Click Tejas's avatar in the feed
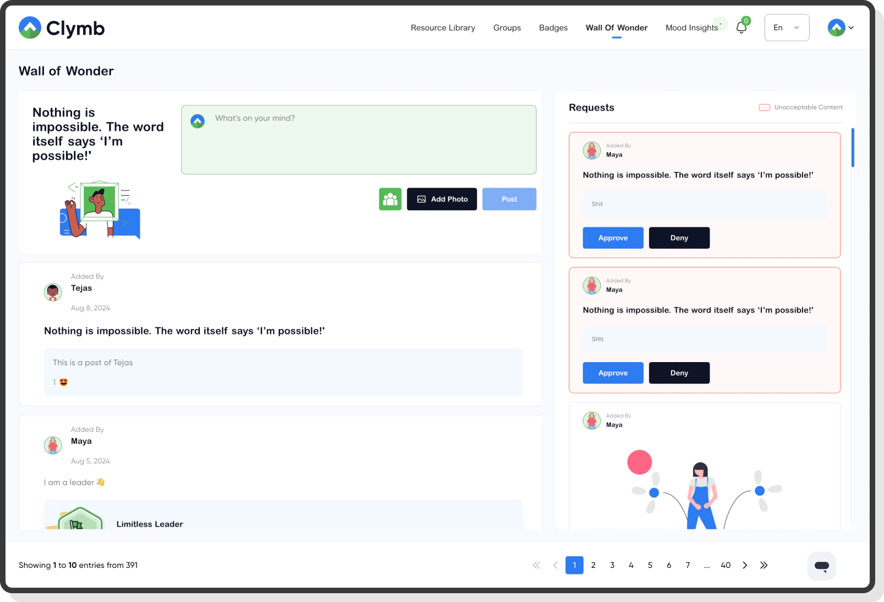Viewport: 884px width, 602px height. (x=53, y=292)
